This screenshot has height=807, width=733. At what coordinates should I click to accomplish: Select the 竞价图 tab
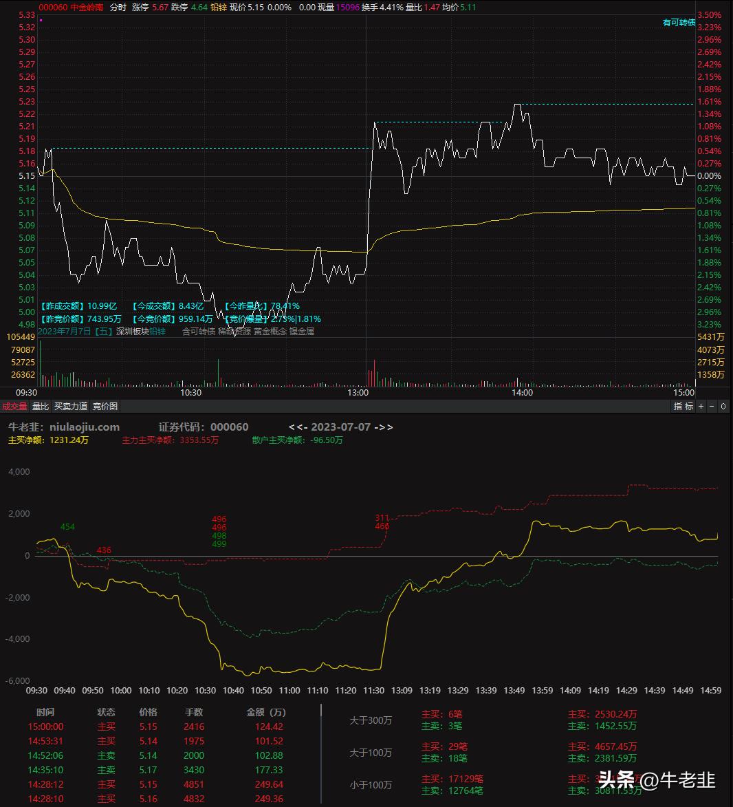[x=105, y=407]
